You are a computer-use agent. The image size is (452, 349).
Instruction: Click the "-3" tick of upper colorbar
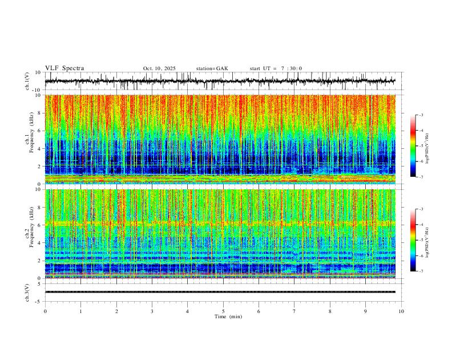click(421, 115)
